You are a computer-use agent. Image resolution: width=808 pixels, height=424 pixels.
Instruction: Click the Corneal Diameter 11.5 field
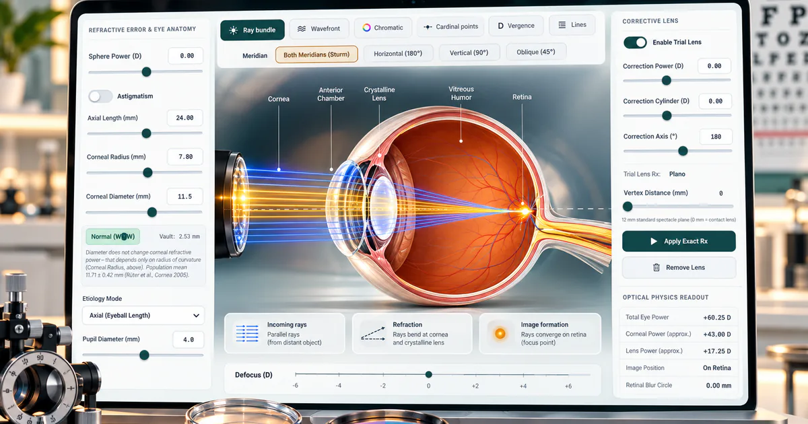click(184, 197)
